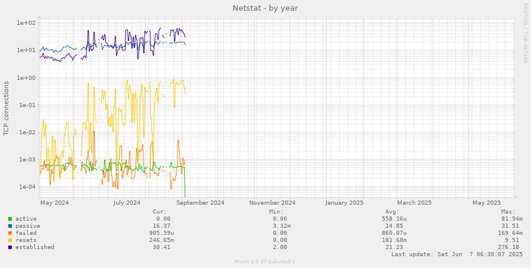
Task: Click the 'Netstat - by year' title
Action: pos(265,8)
